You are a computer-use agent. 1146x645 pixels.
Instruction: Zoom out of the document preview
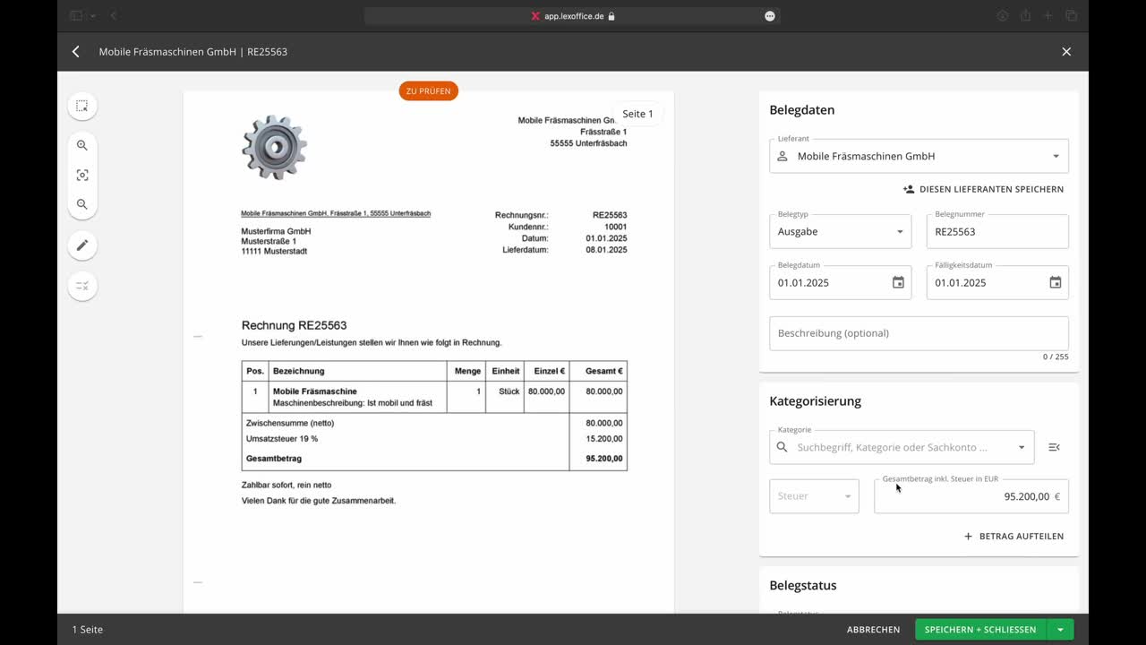[x=82, y=204]
